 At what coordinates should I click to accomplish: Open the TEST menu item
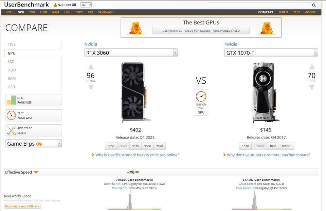296,12
